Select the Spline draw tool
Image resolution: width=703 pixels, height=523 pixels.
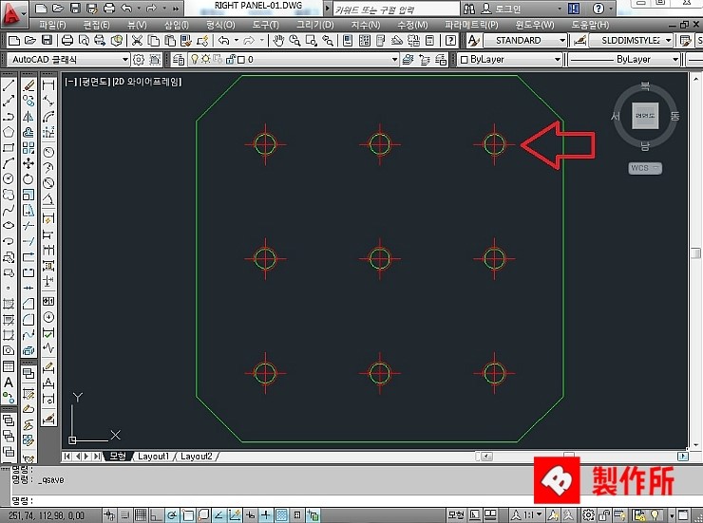click(9, 210)
